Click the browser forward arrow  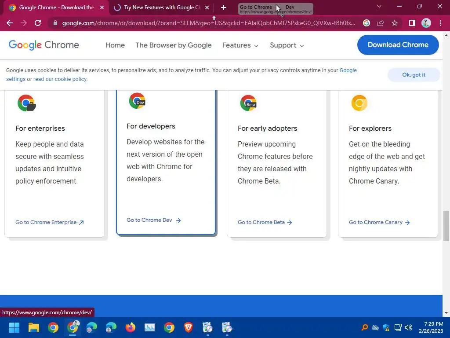click(x=24, y=23)
